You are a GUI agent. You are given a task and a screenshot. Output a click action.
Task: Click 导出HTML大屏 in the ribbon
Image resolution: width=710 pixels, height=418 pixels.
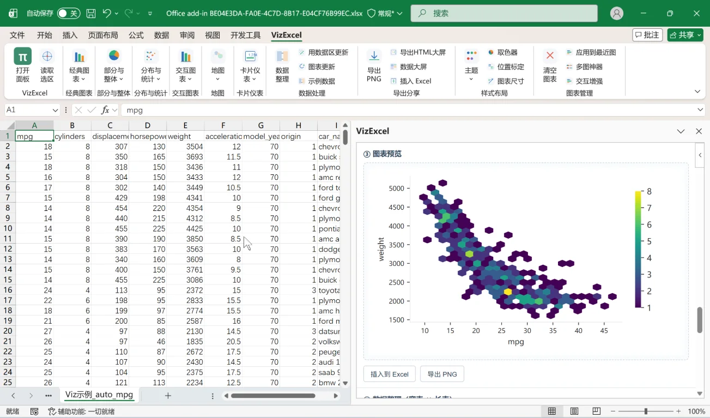click(x=418, y=52)
